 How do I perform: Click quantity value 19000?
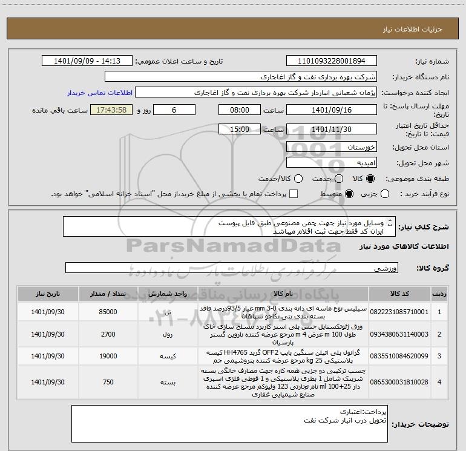point(108,356)
